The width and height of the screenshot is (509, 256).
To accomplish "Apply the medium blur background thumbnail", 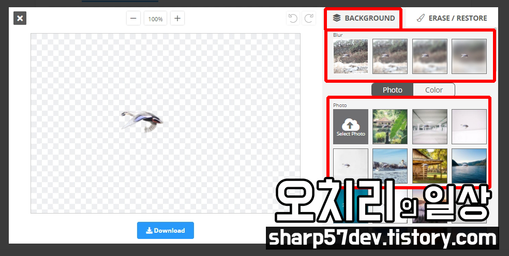I will 430,56.
